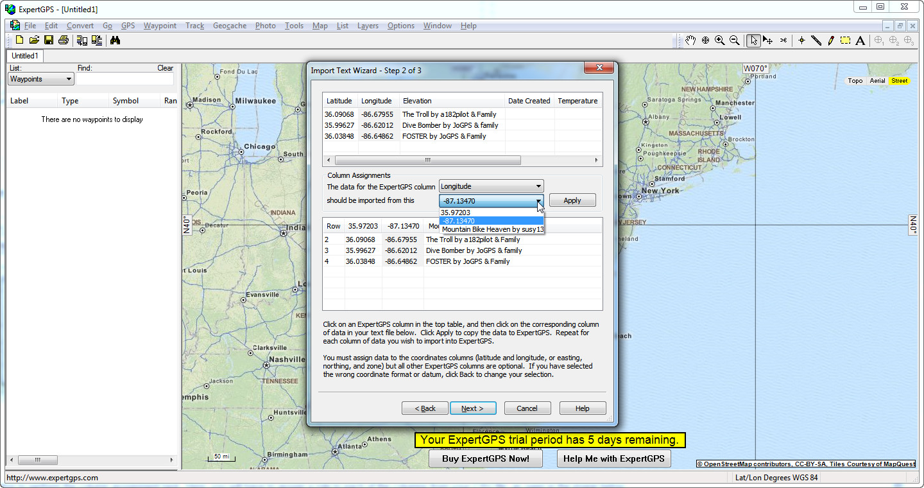Select the Latitude column header
This screenshot has width=924, height=488.
click(340, 101)
